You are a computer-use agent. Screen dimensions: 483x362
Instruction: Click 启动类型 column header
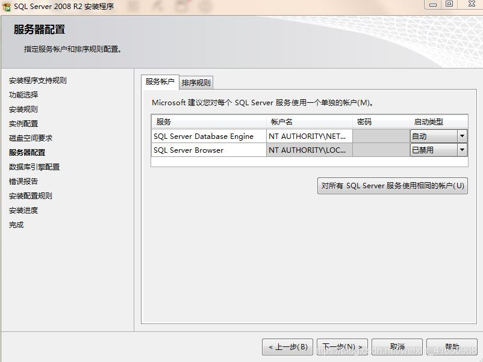pyautogui.click(x=439, y=122)
